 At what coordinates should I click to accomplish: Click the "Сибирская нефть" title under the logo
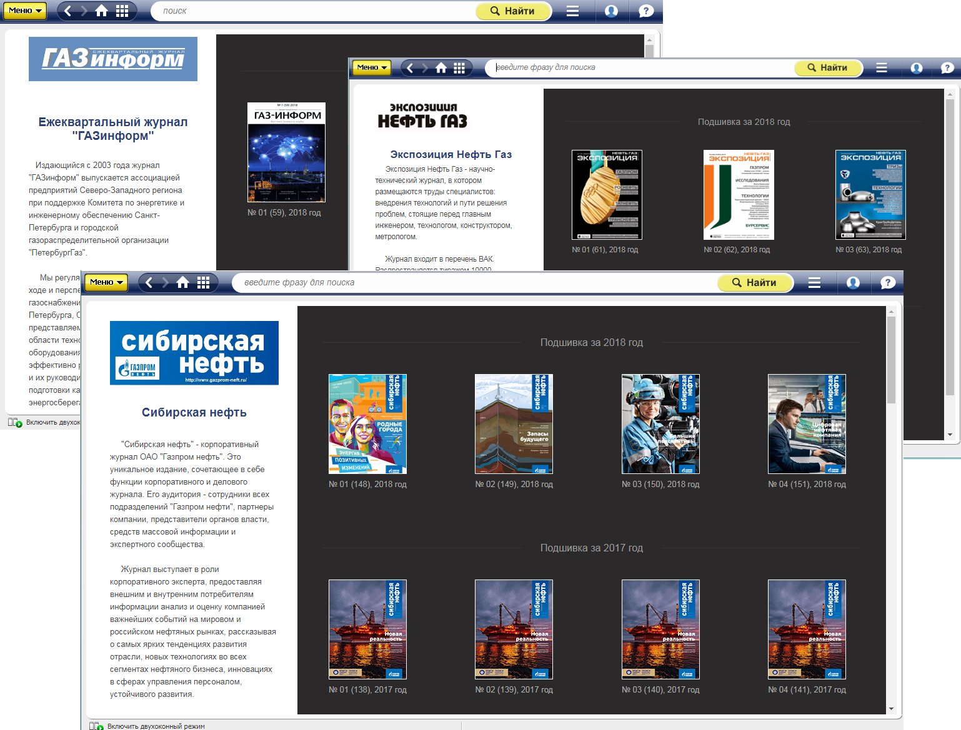[x=194, y=412]
